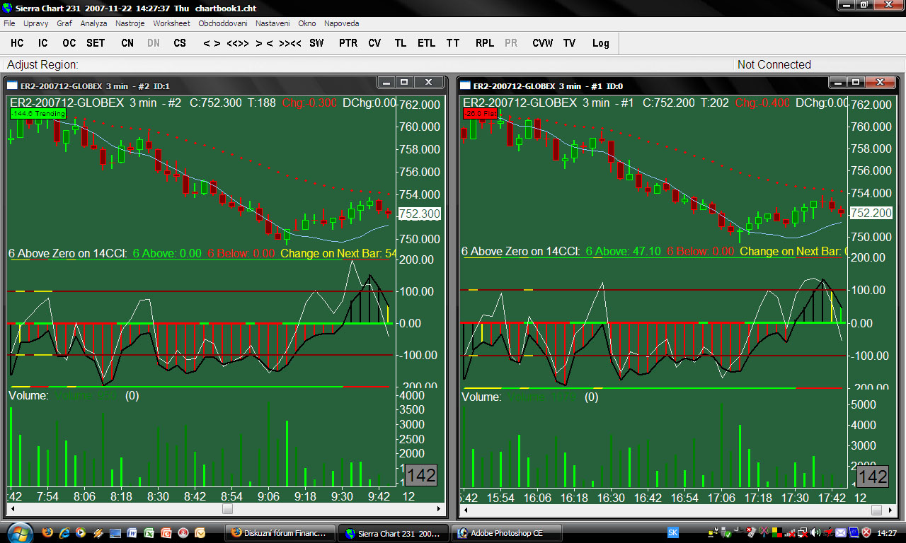
Task: Select the PTR pointer tool
Action: pyautogui.click(x=348, y=43)
